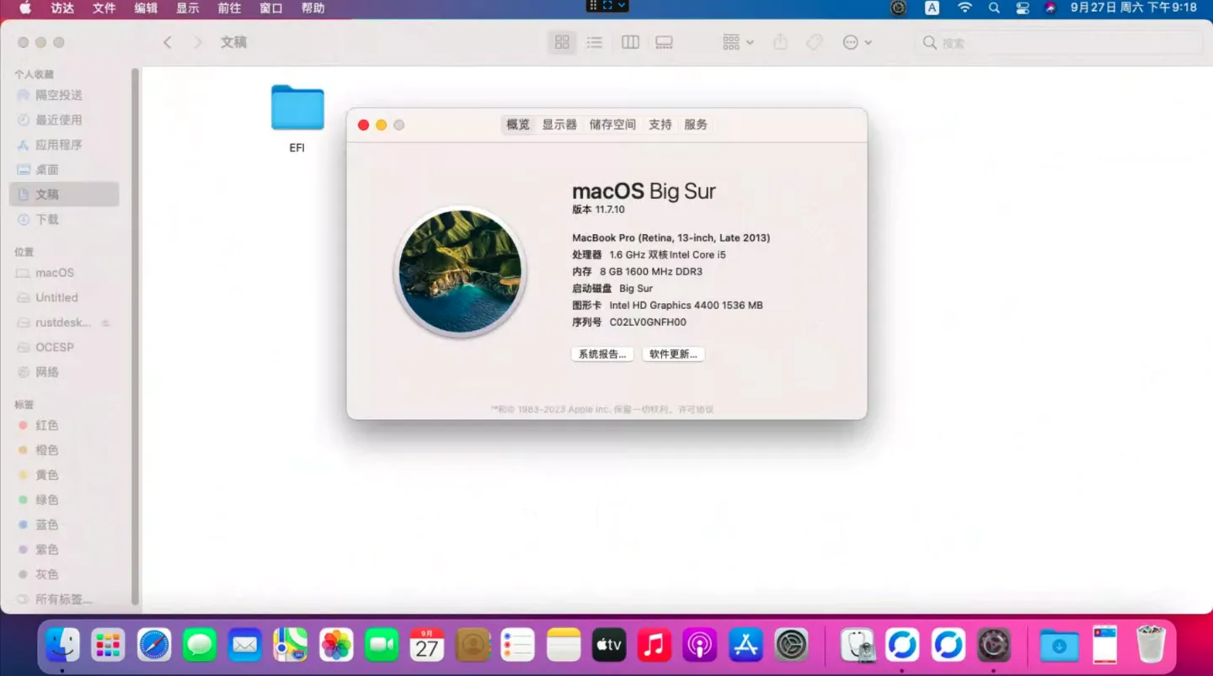Open the grouping options dropdown in the toolbar
The image size is (1213, 676).
(736, 42)
